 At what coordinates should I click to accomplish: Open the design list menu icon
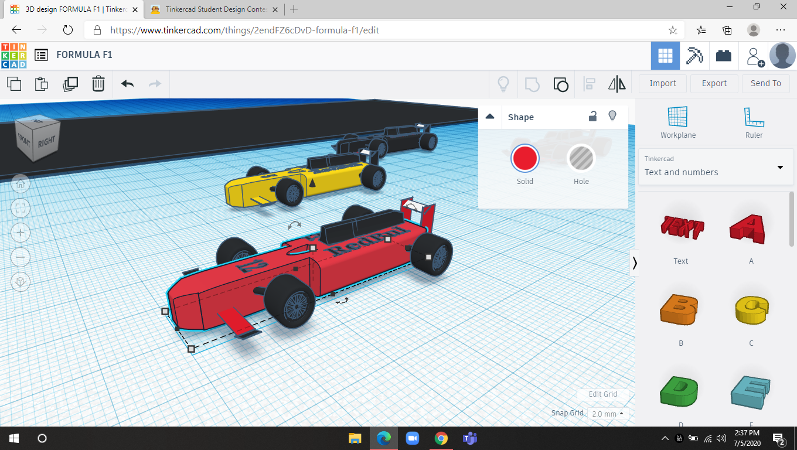click(x=41, y=55)
